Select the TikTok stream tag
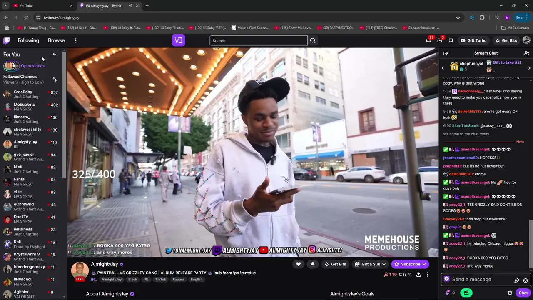The height and width of the screenshot is (300, 533). coord(161,280)
